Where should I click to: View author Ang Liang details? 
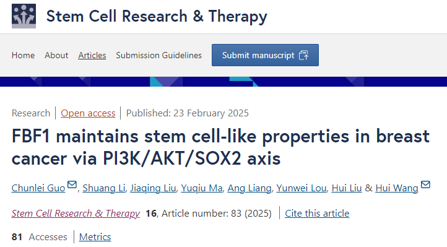click(250, 188)
